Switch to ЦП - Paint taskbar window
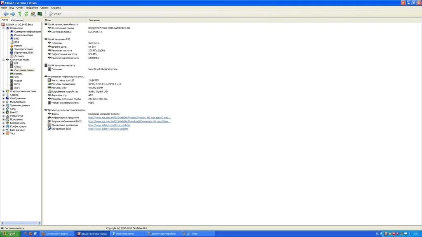This screenshot has height=237, width=422. click(197, 234)
